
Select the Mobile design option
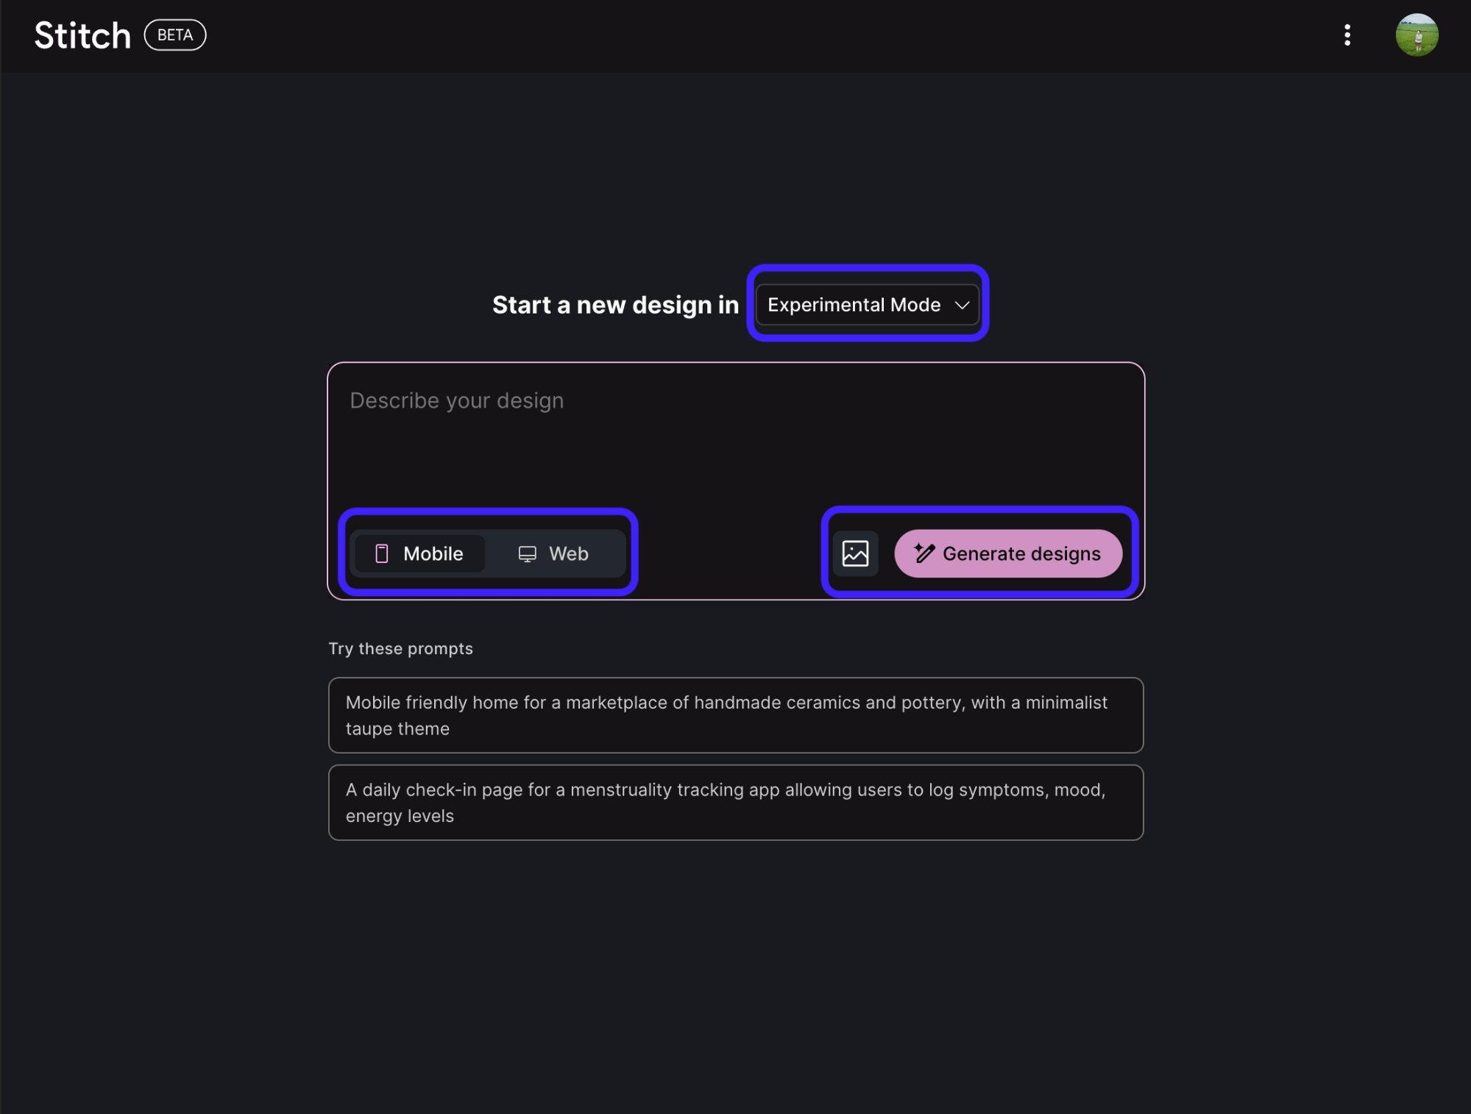click(419, 553)
